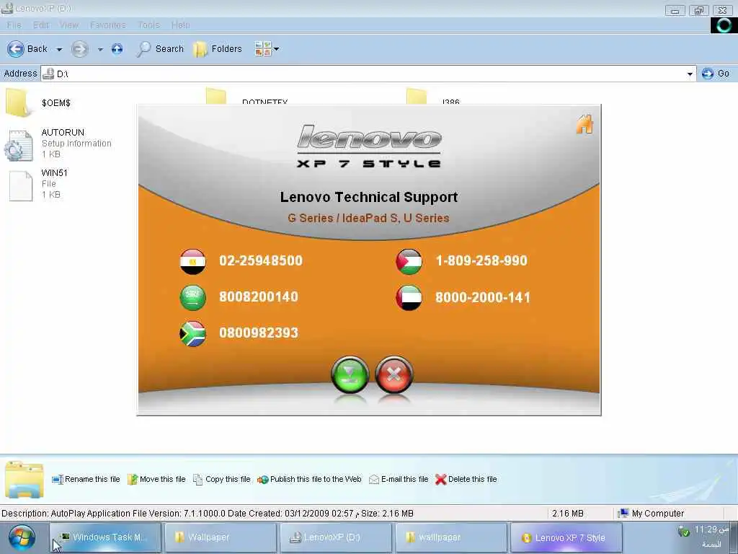
Task: Click Delete this file link
Action: point(466,480)
